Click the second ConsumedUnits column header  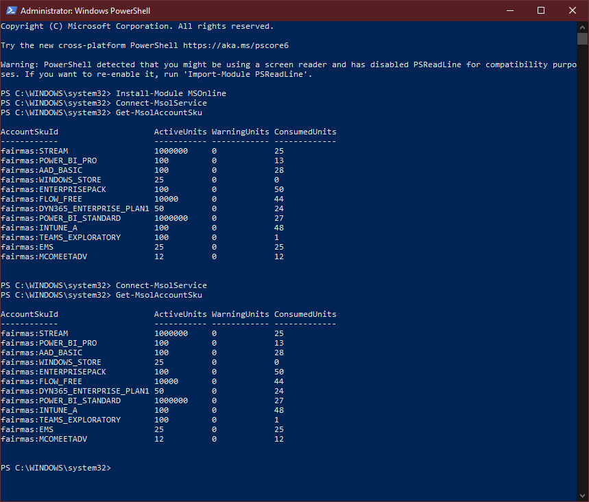click(x=305, y=315)
